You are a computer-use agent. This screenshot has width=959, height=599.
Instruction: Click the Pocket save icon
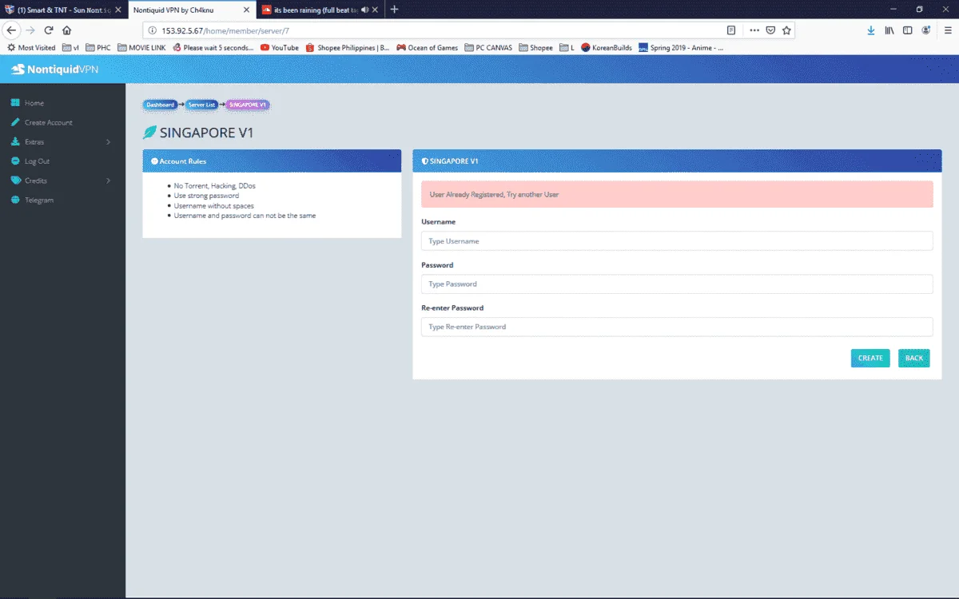tap(770, 30)
